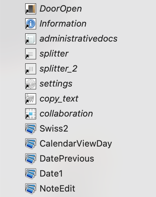Select the settings gear icon
The image size is (156, 197).
coord(31,84)
